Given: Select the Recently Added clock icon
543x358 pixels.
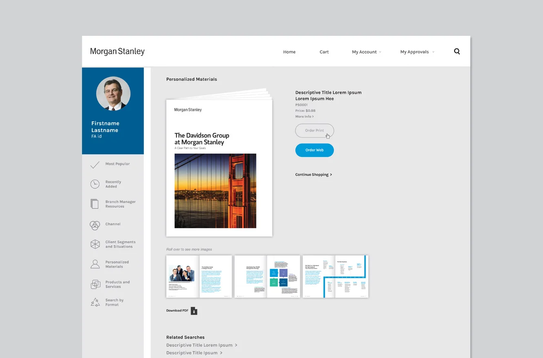Looking at the screenshot, I should 95,184.
